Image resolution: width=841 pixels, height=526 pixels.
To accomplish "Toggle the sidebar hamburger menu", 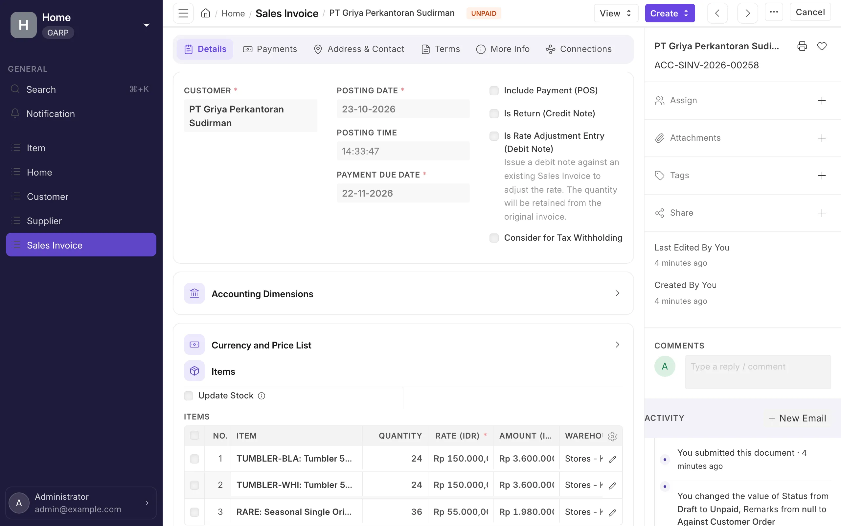I will click(x=183, y=13).
